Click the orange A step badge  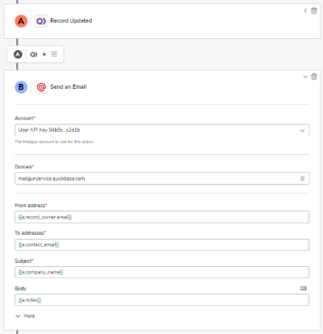coord(21,21)
